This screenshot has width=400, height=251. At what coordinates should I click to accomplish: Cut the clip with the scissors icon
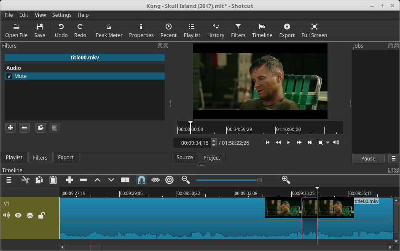[25, 180]
